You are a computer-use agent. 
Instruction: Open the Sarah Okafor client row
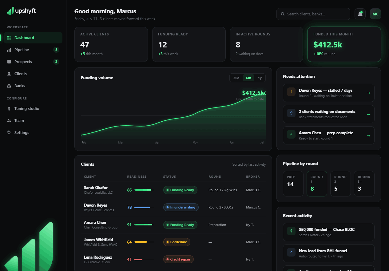173,190
